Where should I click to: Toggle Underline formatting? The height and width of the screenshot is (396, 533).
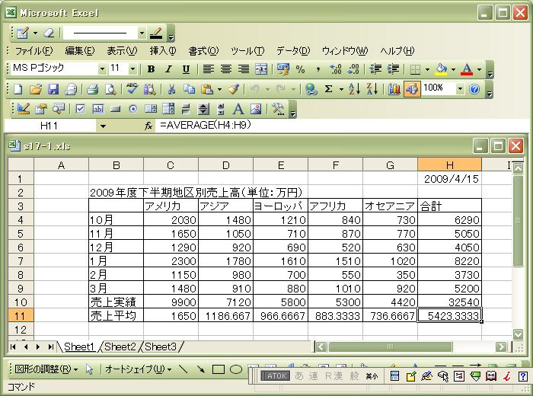[x=186, y=69]
